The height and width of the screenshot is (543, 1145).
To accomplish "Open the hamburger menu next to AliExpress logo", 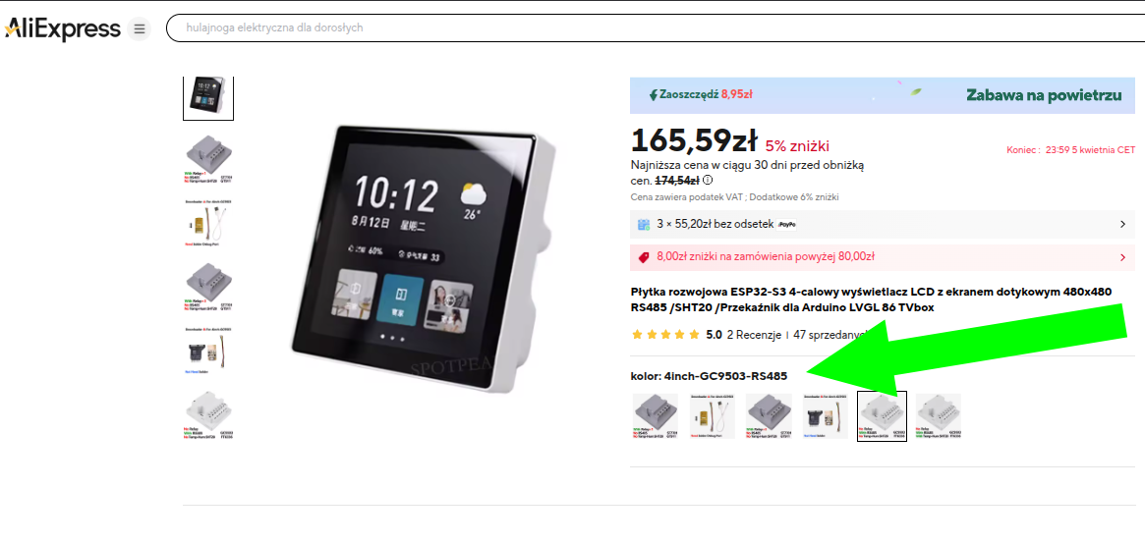I will coord(139,29).
